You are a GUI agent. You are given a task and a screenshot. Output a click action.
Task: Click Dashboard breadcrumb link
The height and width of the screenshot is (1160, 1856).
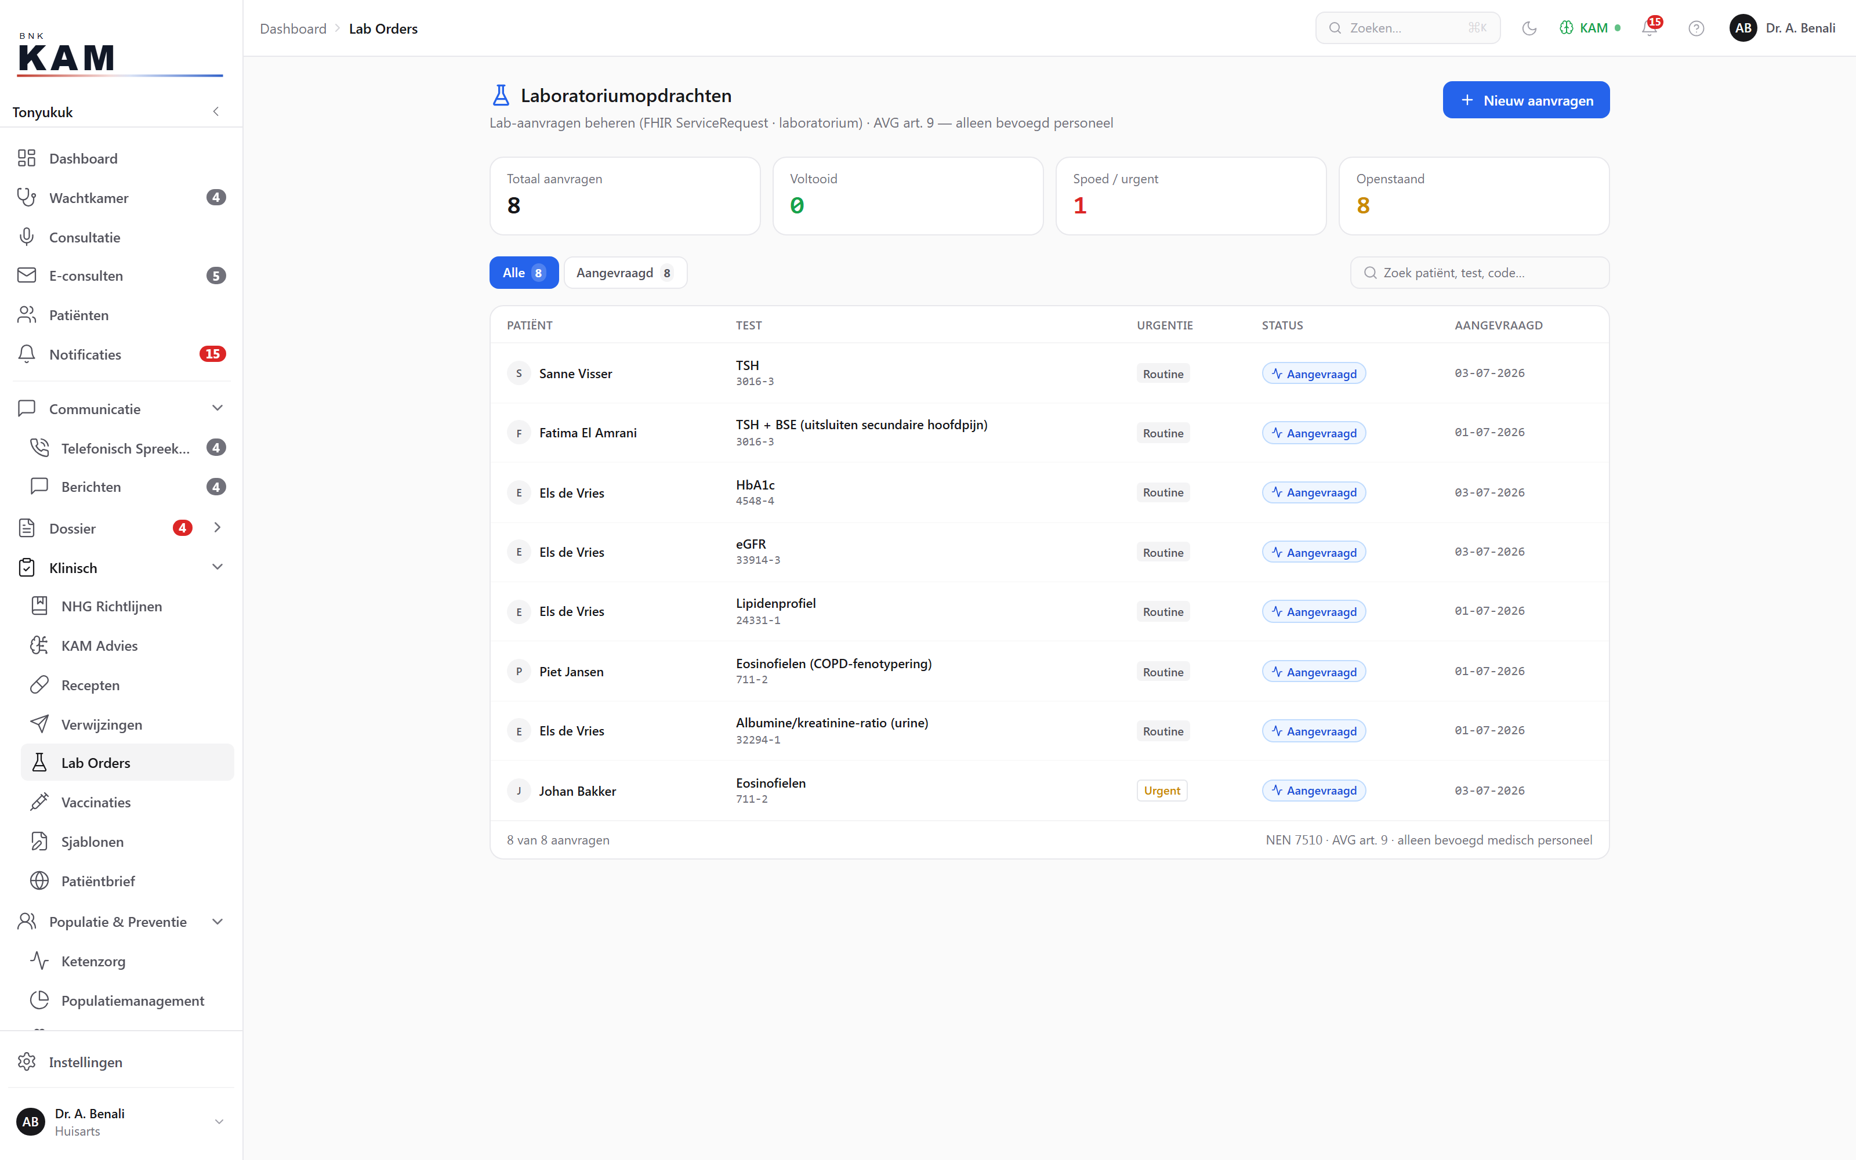click(293, 28)
